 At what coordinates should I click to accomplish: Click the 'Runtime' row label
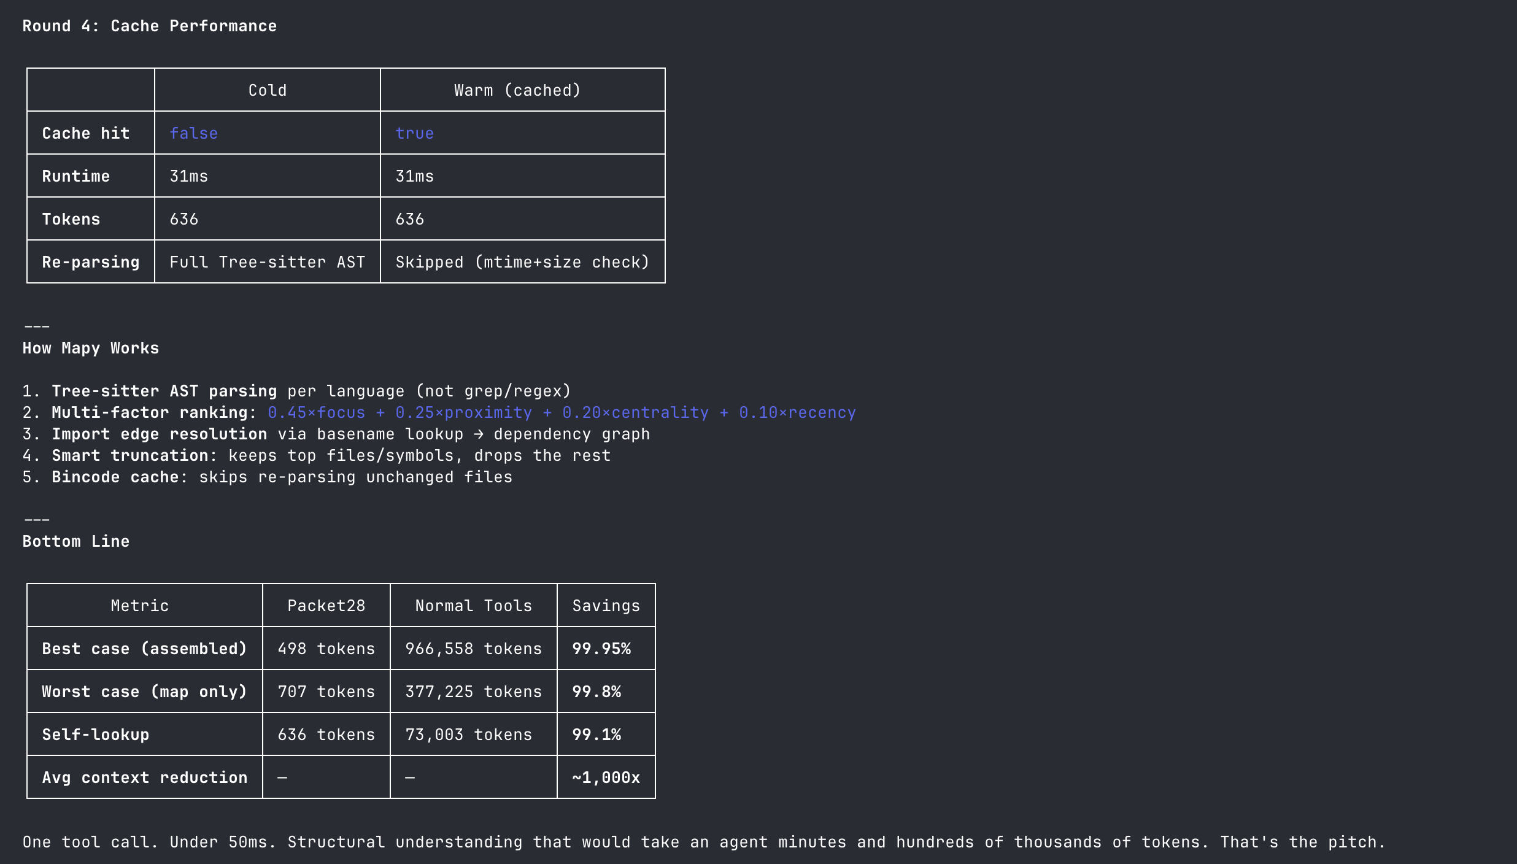(75, 176)
